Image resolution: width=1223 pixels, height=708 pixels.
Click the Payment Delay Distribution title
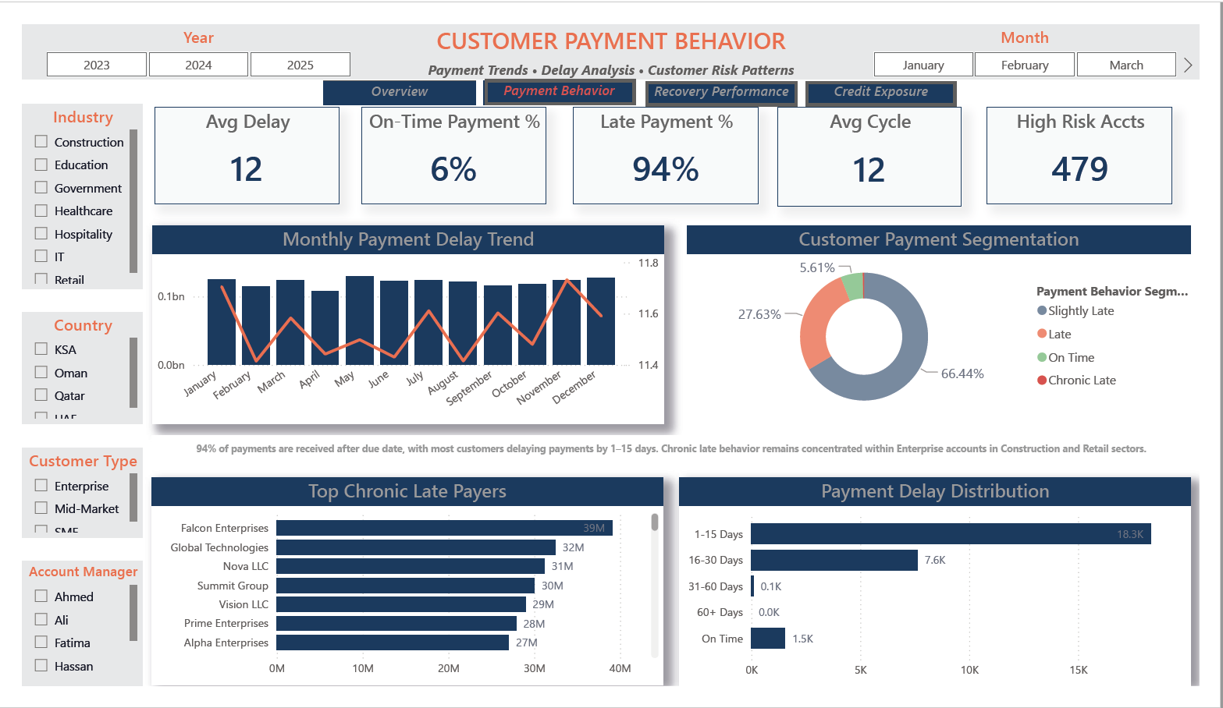coord(935,491)
